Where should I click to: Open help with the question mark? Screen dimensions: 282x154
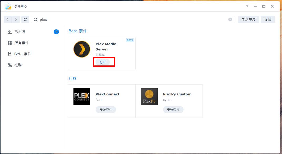247,6
